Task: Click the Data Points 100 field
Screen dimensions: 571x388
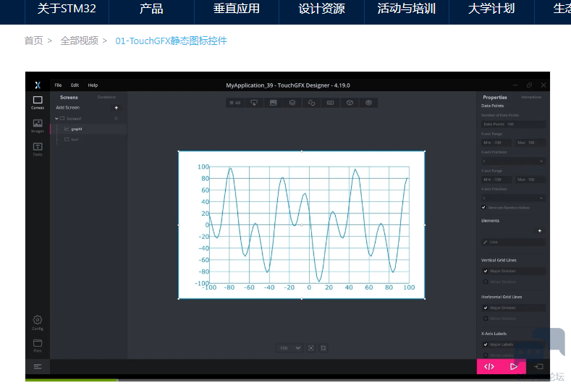Action: point(513,125)
